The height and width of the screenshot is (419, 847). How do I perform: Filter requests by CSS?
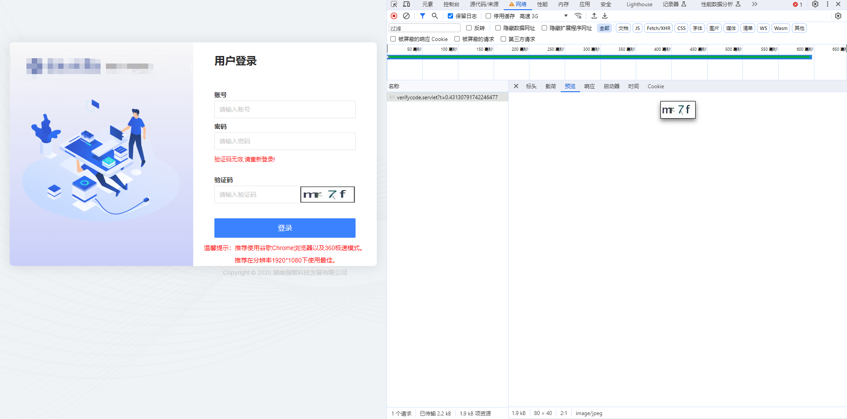tap(682, 28)
